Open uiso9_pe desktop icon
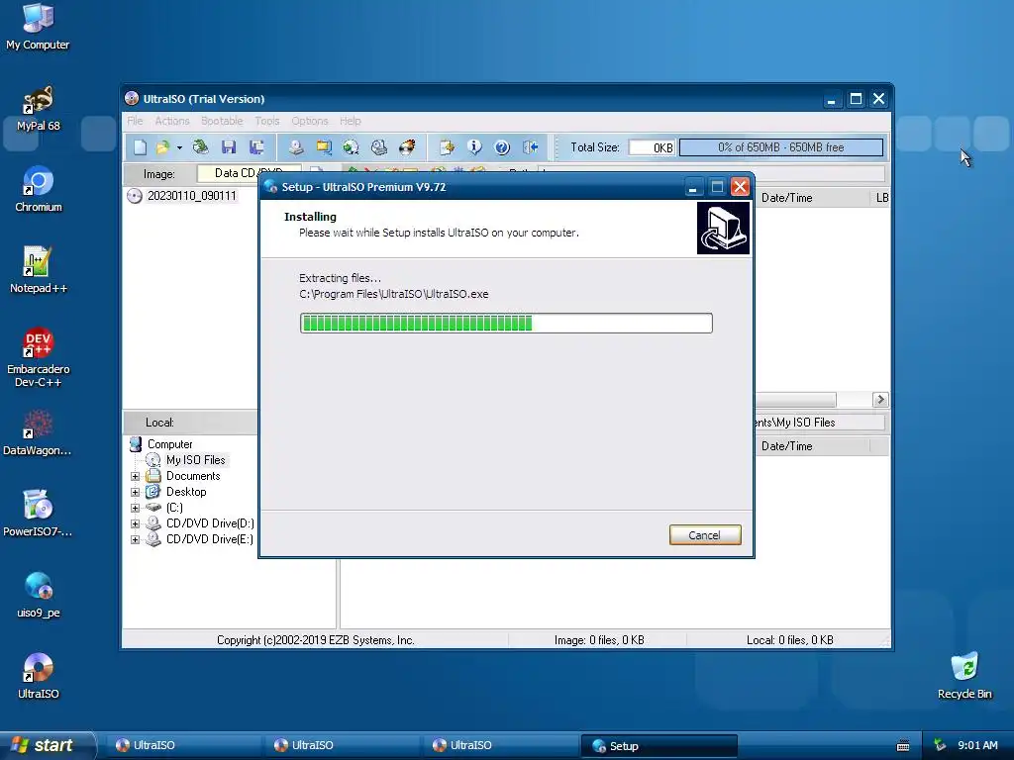1014x760 pixels. pos(39,596)
